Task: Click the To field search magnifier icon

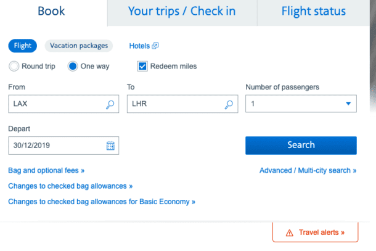Action: 229,104
